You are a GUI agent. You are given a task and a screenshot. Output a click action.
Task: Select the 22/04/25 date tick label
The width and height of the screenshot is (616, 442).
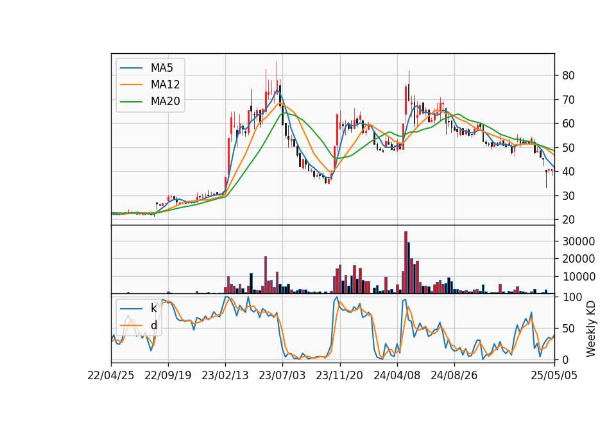click(111, 376)
